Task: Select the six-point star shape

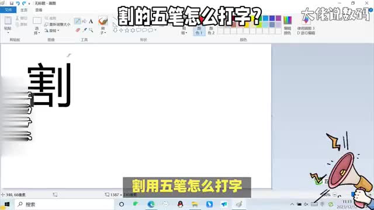Action: click(x=133, y=30)
